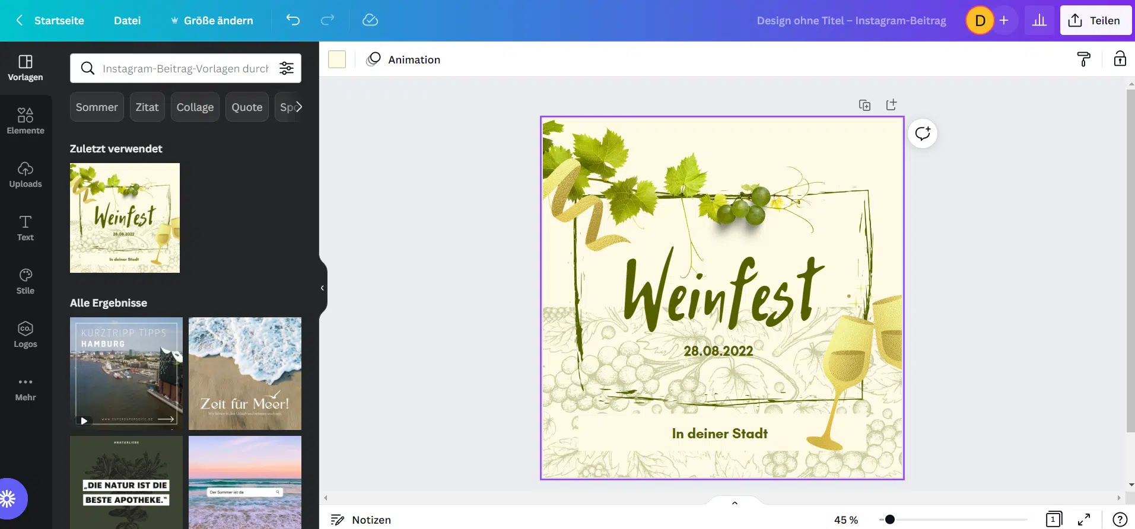Switch to the Elemente tab
1135x529 pixels.
click(x=26, y=121)
